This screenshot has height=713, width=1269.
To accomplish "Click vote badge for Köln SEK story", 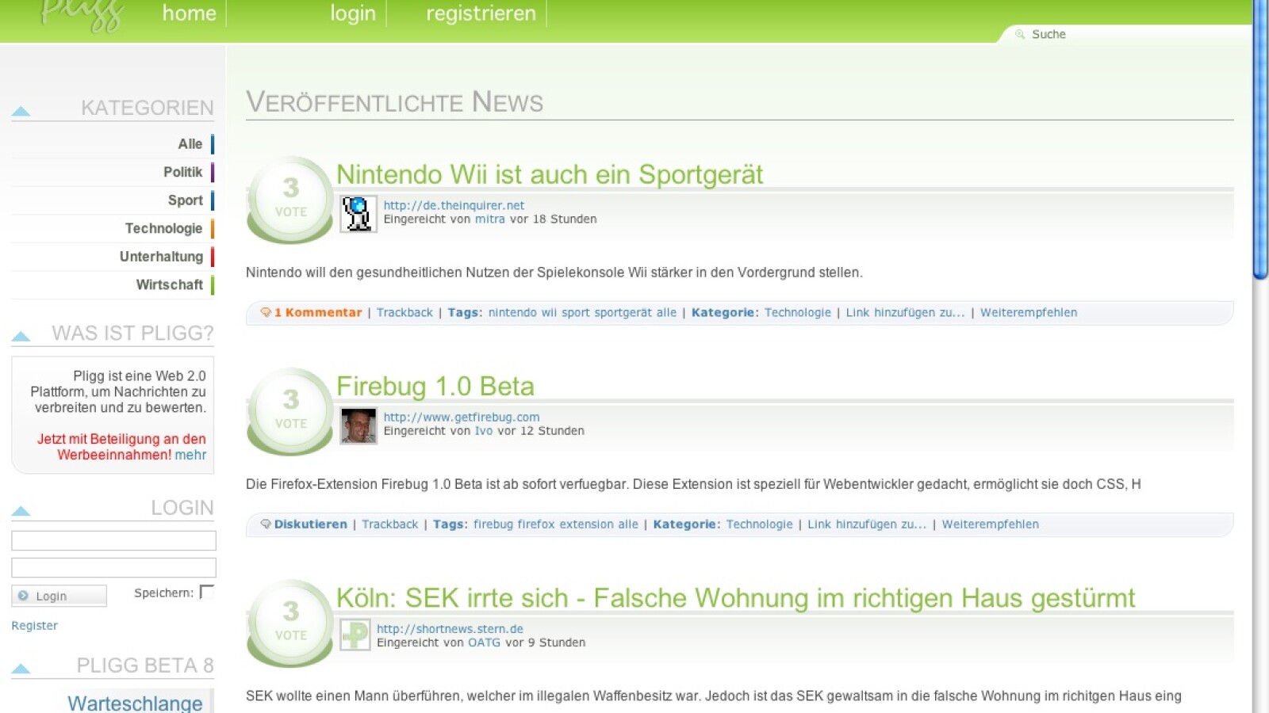I will click(290, 622).
